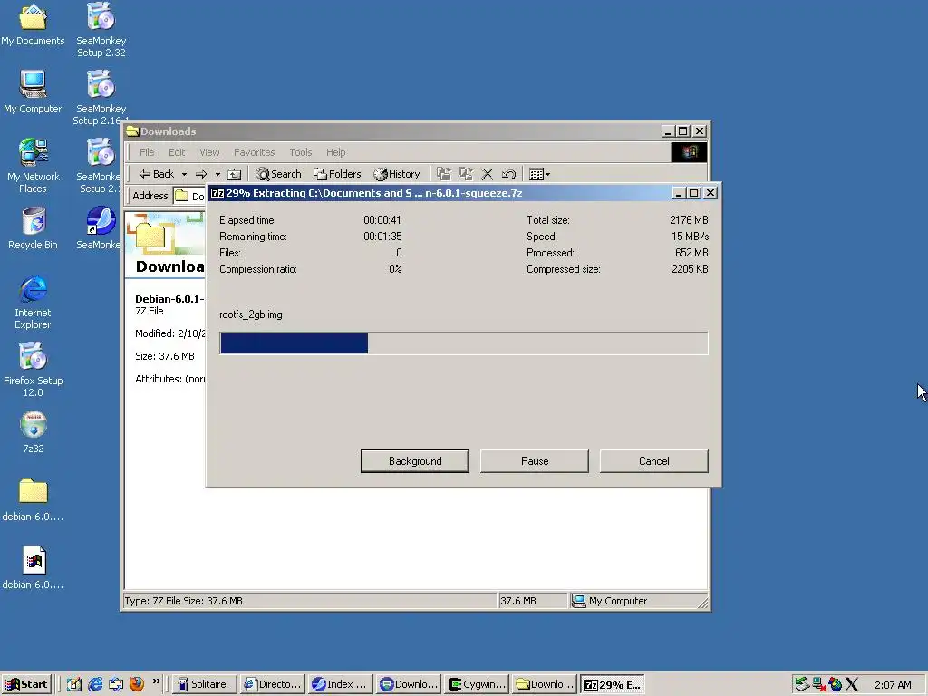
Task: Open the Help menu in Downloads window
Action: [335, 152]
